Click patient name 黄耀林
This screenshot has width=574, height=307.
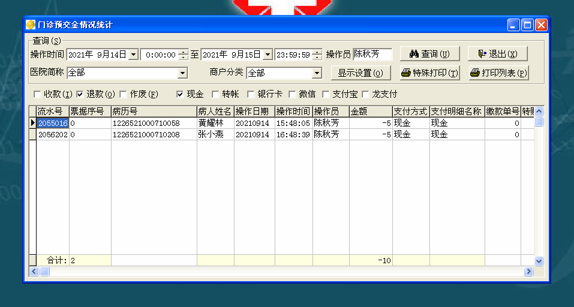(211, 124)
